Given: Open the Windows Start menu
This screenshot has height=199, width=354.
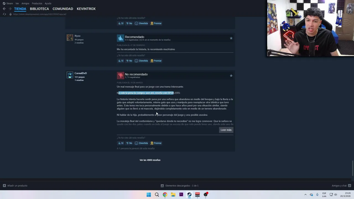Looking at the screenshot, I should [149, 195].
